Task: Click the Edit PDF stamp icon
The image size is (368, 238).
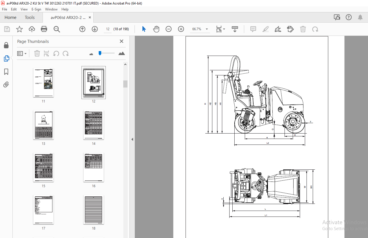Action: pyautogui.click(x=290, y=29)
